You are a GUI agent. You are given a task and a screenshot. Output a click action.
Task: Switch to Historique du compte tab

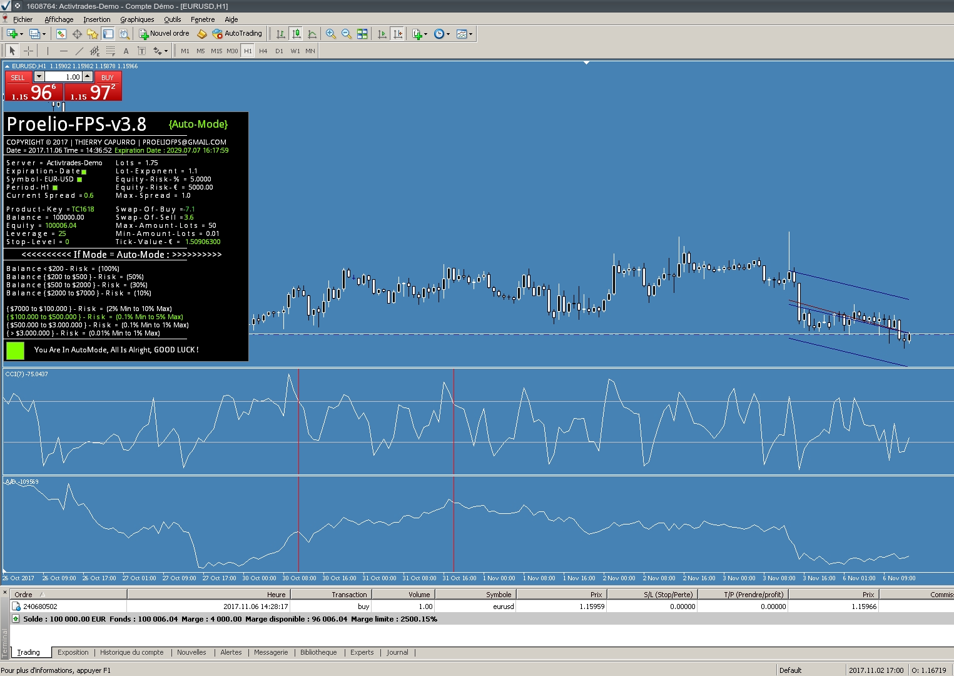tap(131, 652)
